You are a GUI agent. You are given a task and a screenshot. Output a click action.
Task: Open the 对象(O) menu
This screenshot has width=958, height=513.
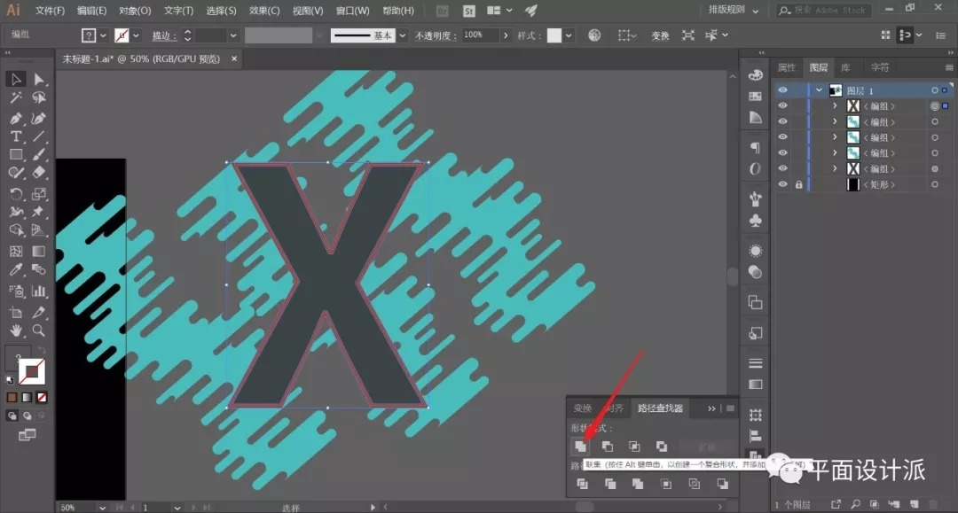[135, 11]
